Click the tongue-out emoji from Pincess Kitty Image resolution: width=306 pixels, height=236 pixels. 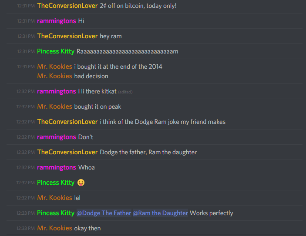point(81,183)
